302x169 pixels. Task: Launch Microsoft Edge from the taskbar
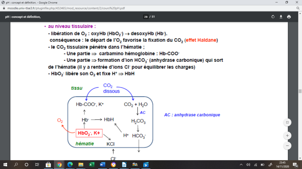point(70,164)
